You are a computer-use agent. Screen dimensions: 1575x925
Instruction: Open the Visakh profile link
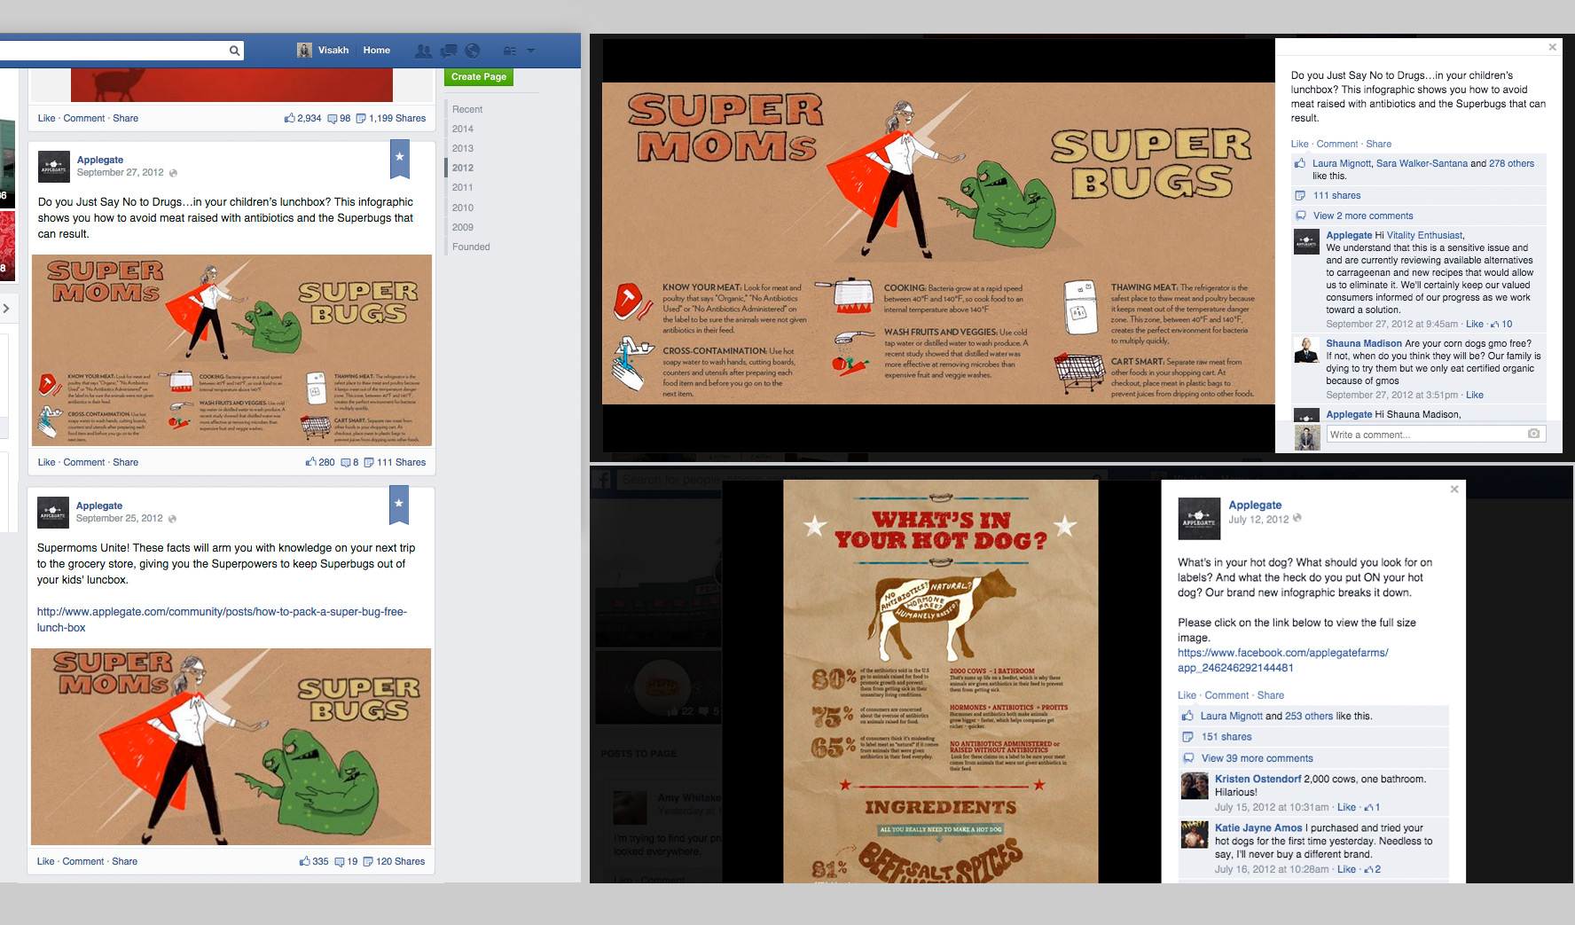coord(333,51)
